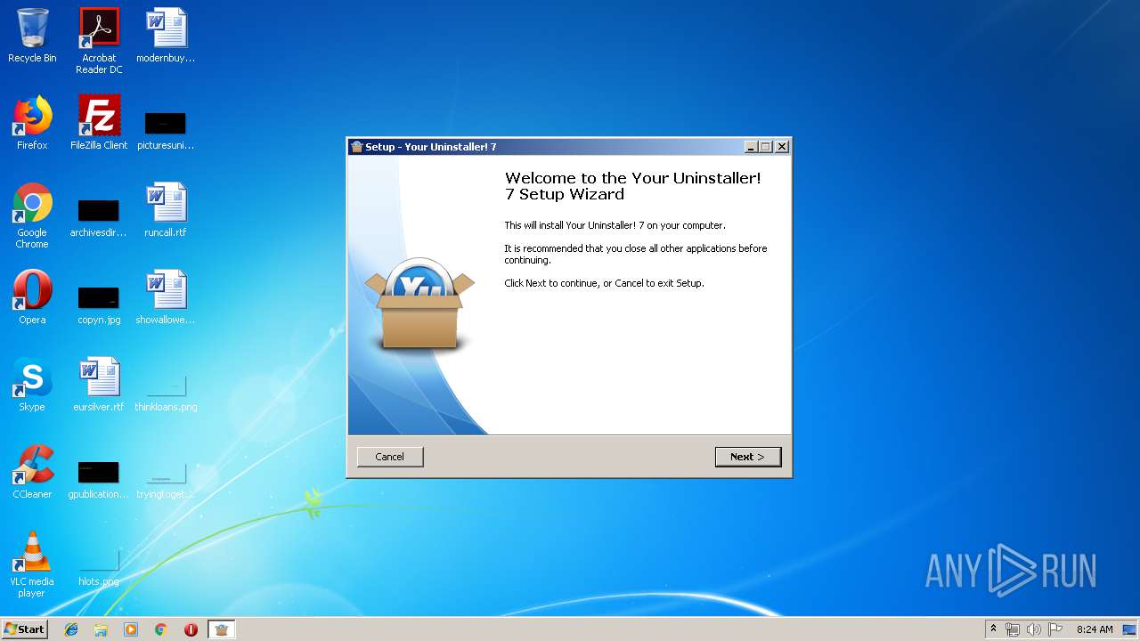Click the taskbar clock showing 8:24 AM

[1095, 629]
